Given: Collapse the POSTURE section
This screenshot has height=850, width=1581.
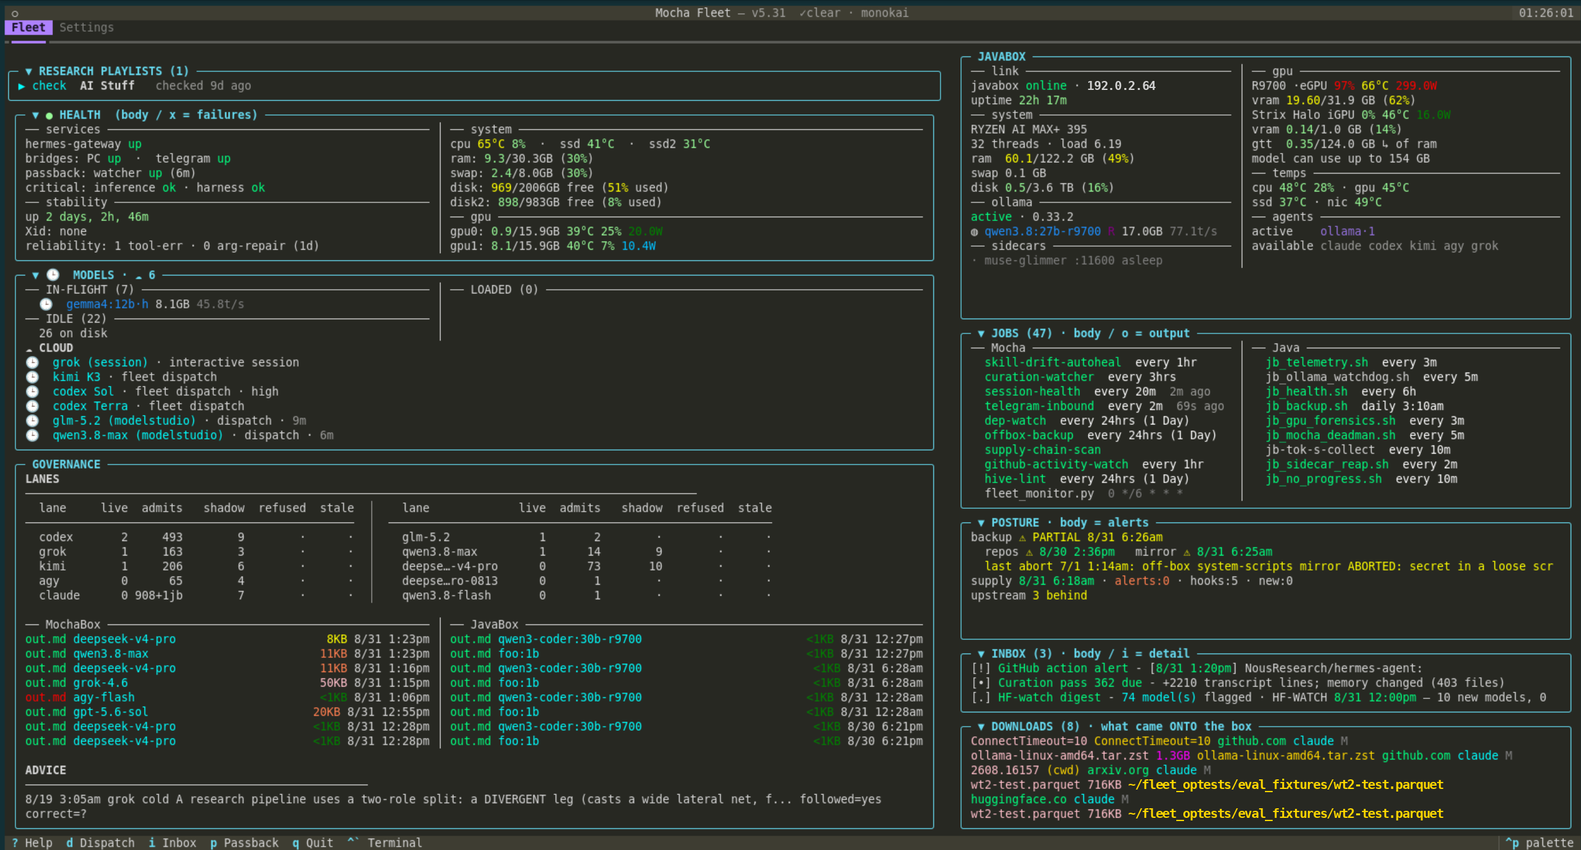Looking at the screenshot, I should coord(981,523).
